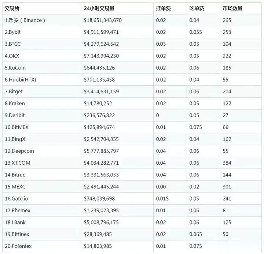Click Bitget volume $3,414,631,159
264x254 pixels.
101,91
